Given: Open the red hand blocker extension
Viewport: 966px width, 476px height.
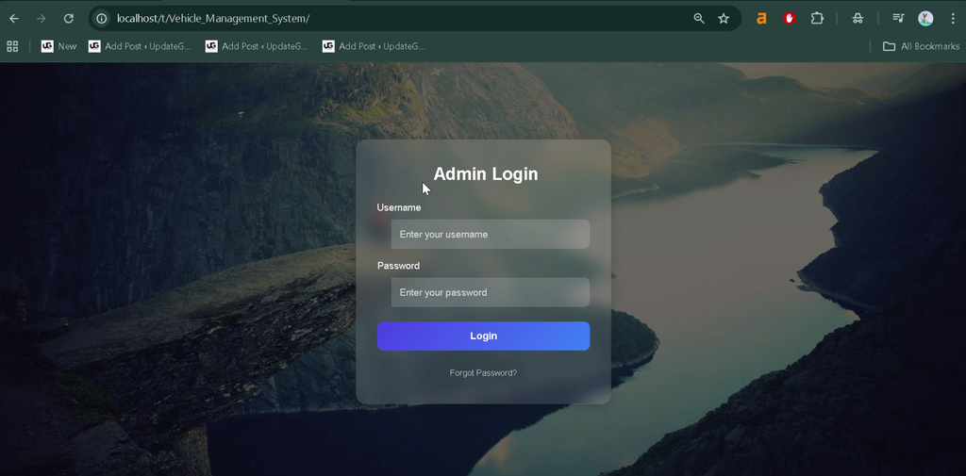Looking at the screenshot, I should [790, 19].
